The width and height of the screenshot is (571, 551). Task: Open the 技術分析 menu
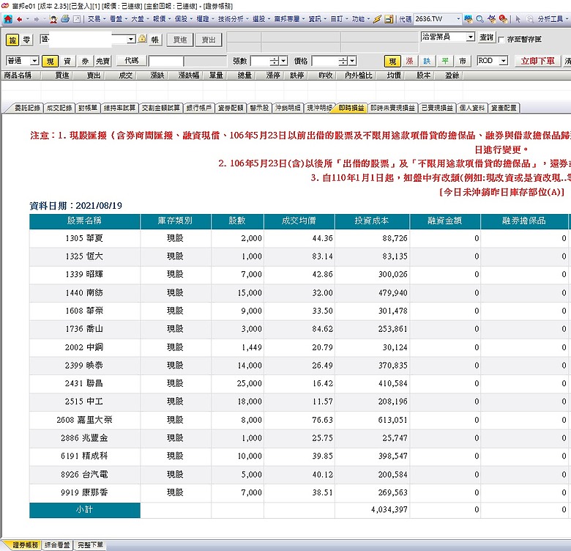tap(233, 19)
